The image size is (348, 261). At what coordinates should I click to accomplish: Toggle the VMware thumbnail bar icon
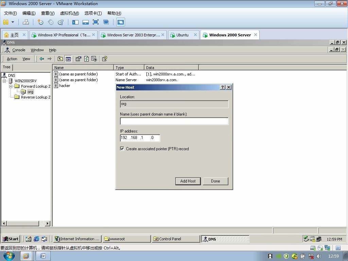click(85, 22)
